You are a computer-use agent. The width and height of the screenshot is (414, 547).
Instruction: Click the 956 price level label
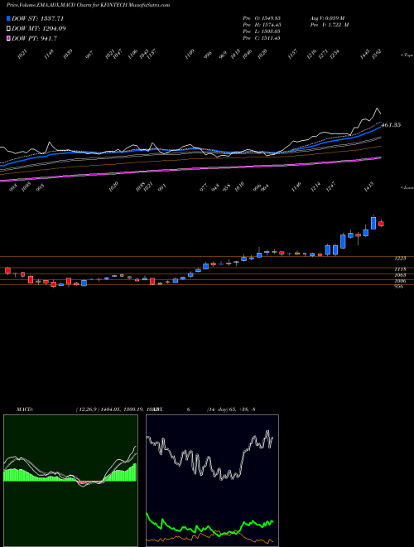click(x=398, y=287)
